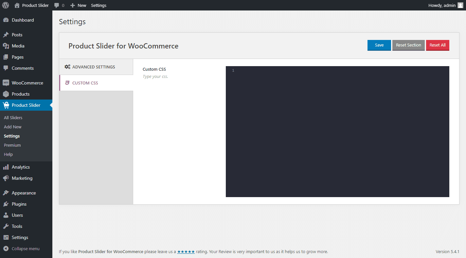This screenshot has height=258, width=466.
Task: Click the Appearance paintbrush icon
Action: click(6, 193)
